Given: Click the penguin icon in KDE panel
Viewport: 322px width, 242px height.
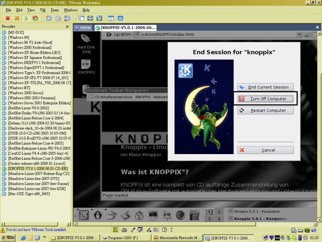Looking at the screenshot, I should (98, 215).
